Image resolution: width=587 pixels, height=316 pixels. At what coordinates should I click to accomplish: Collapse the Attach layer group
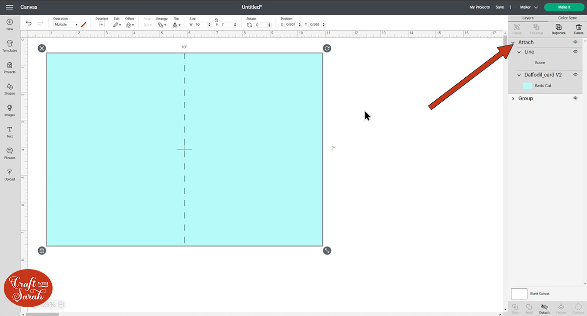(513, 42)
